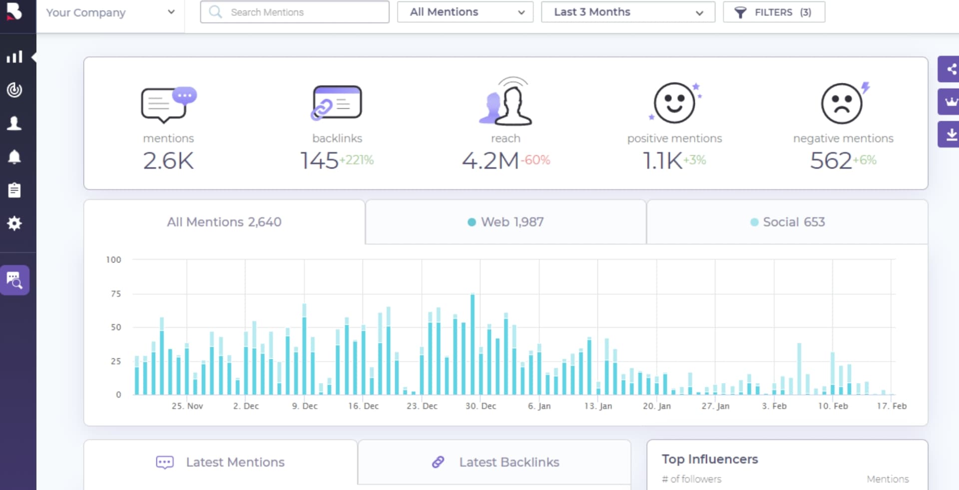This screenshot has width=959, height=490.
Task: Select the mentions search sidebar icon
Action: click(x=14, y=280)
